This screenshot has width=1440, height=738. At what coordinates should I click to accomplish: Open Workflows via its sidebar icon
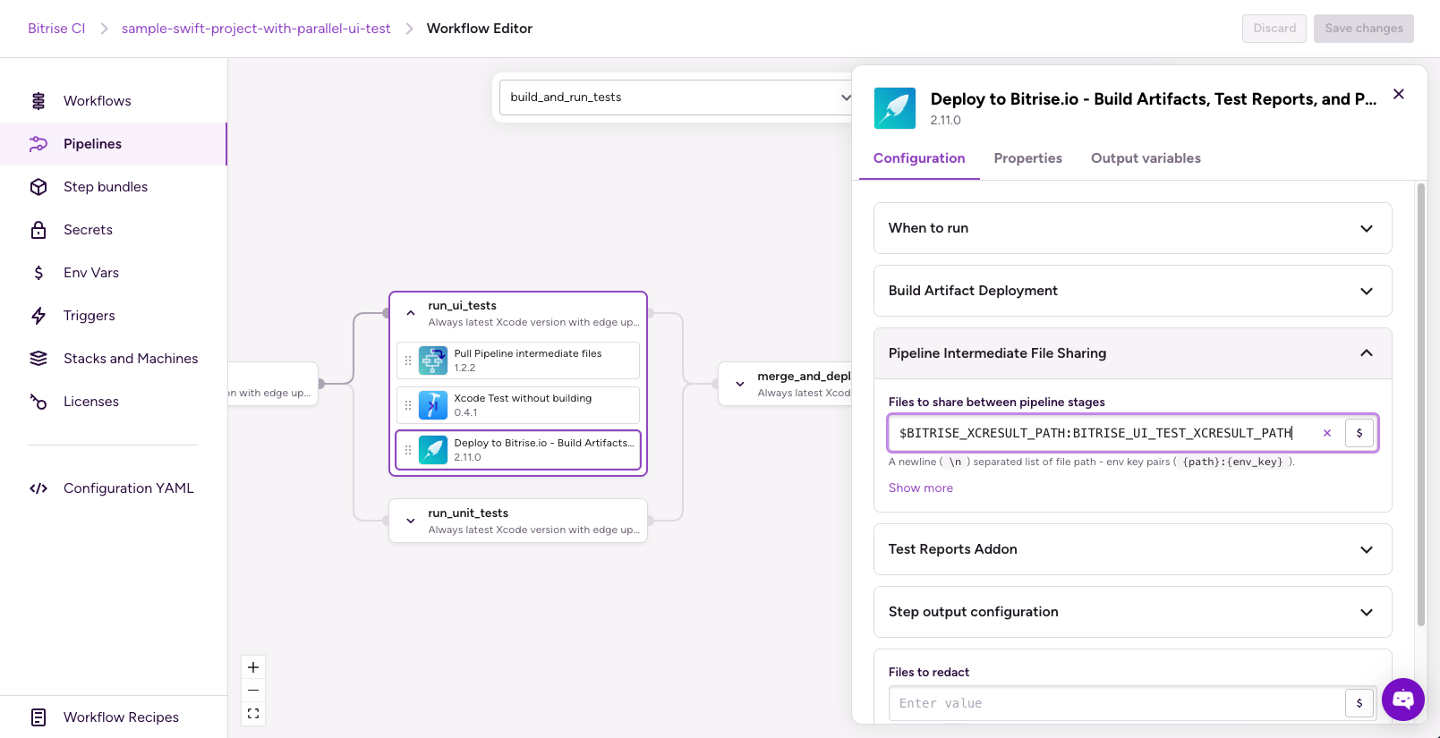click(x=38, y=101)
